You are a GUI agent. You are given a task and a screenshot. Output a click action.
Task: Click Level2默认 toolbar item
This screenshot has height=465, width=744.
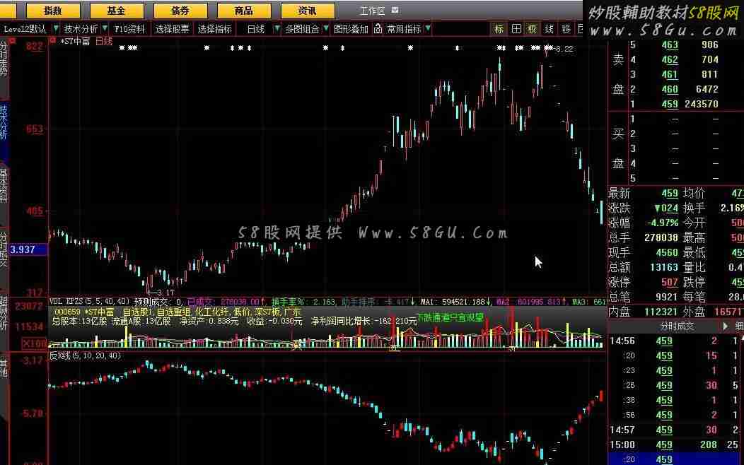[x=25, y=30]
